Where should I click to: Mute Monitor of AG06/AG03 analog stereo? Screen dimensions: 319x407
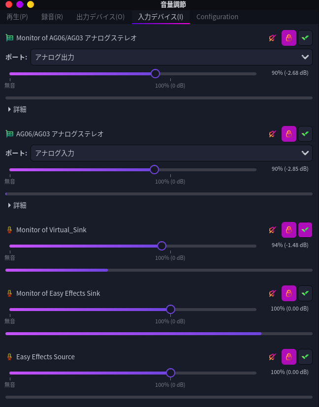point(272,38)
